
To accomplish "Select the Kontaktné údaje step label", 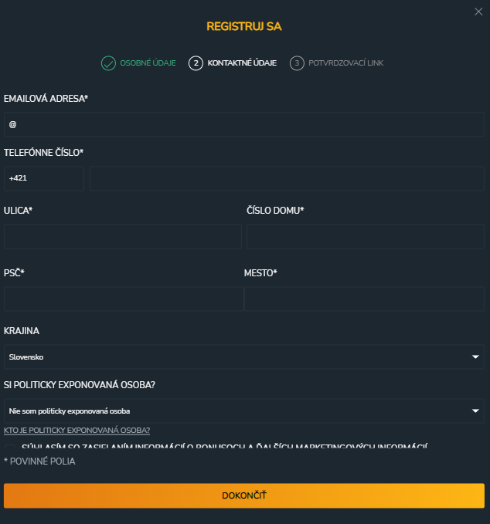I will [242, 63].
